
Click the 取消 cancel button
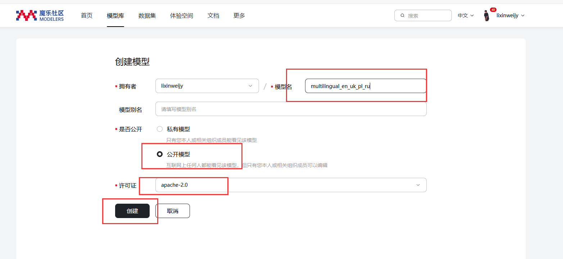pos(173,211)
